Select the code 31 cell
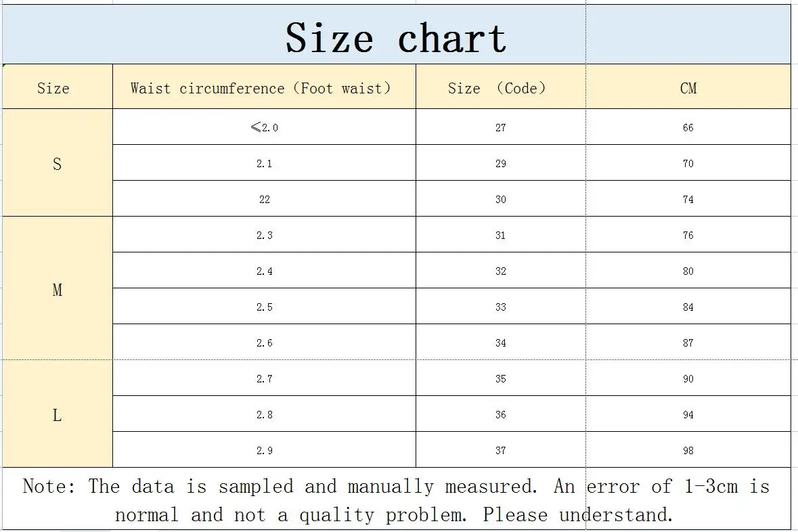This screenshot has height=532, width=798. (501, 235)
